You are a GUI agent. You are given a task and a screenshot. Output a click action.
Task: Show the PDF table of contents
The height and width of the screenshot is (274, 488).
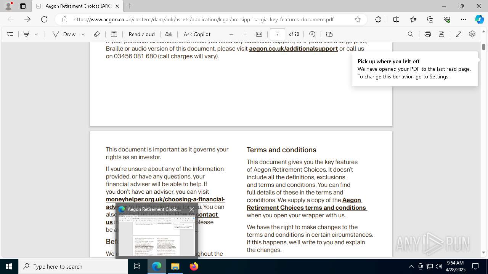click(10, 34)
